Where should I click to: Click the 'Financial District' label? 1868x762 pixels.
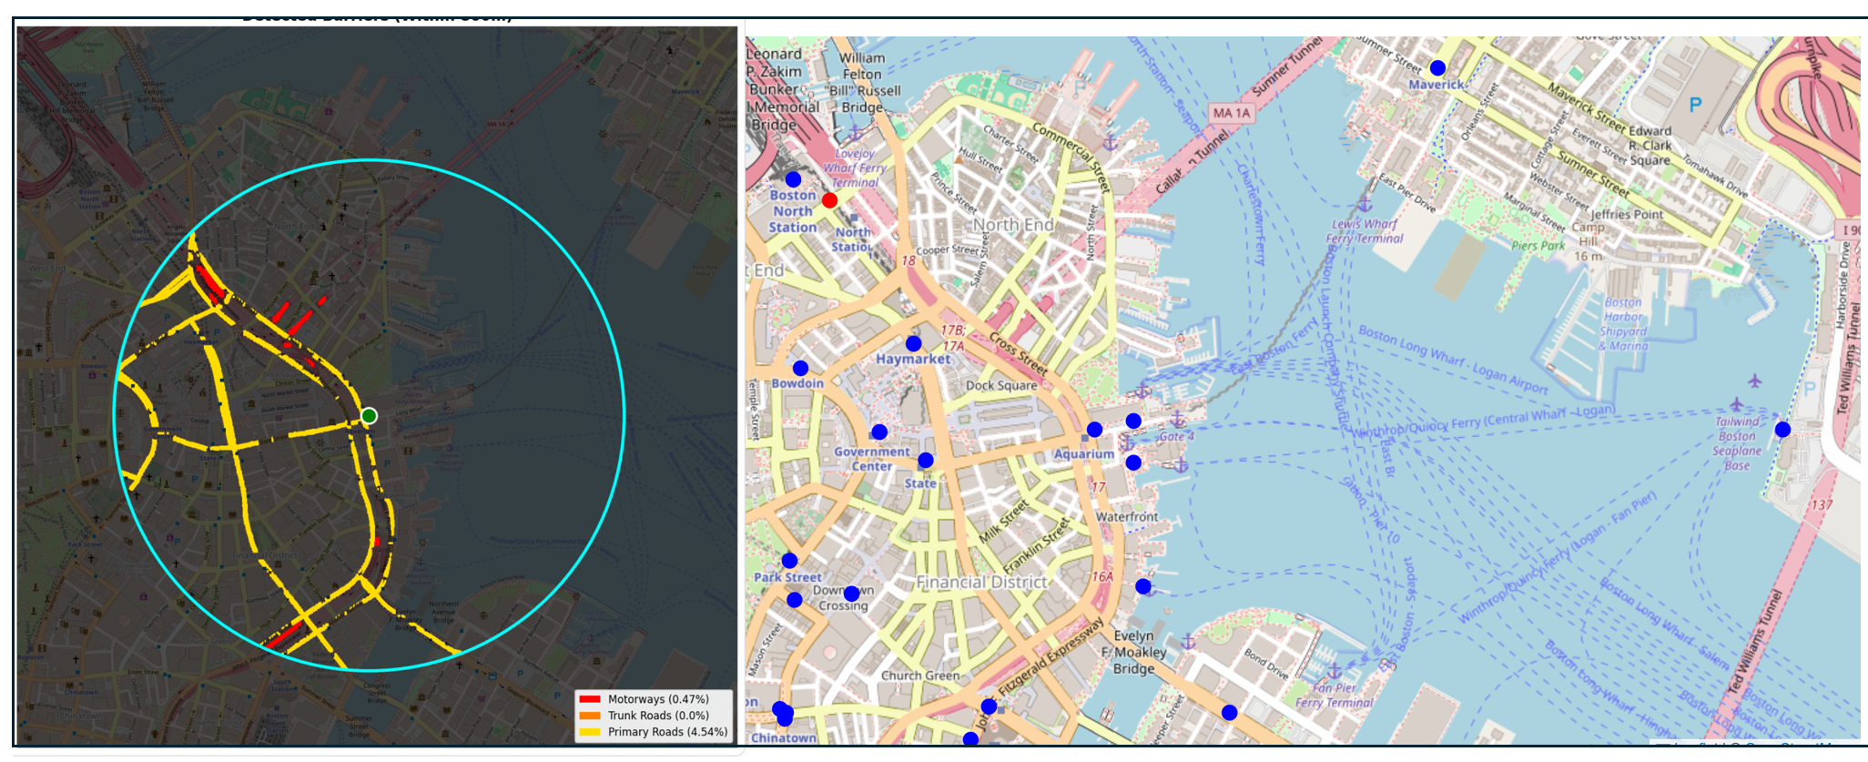982,582
